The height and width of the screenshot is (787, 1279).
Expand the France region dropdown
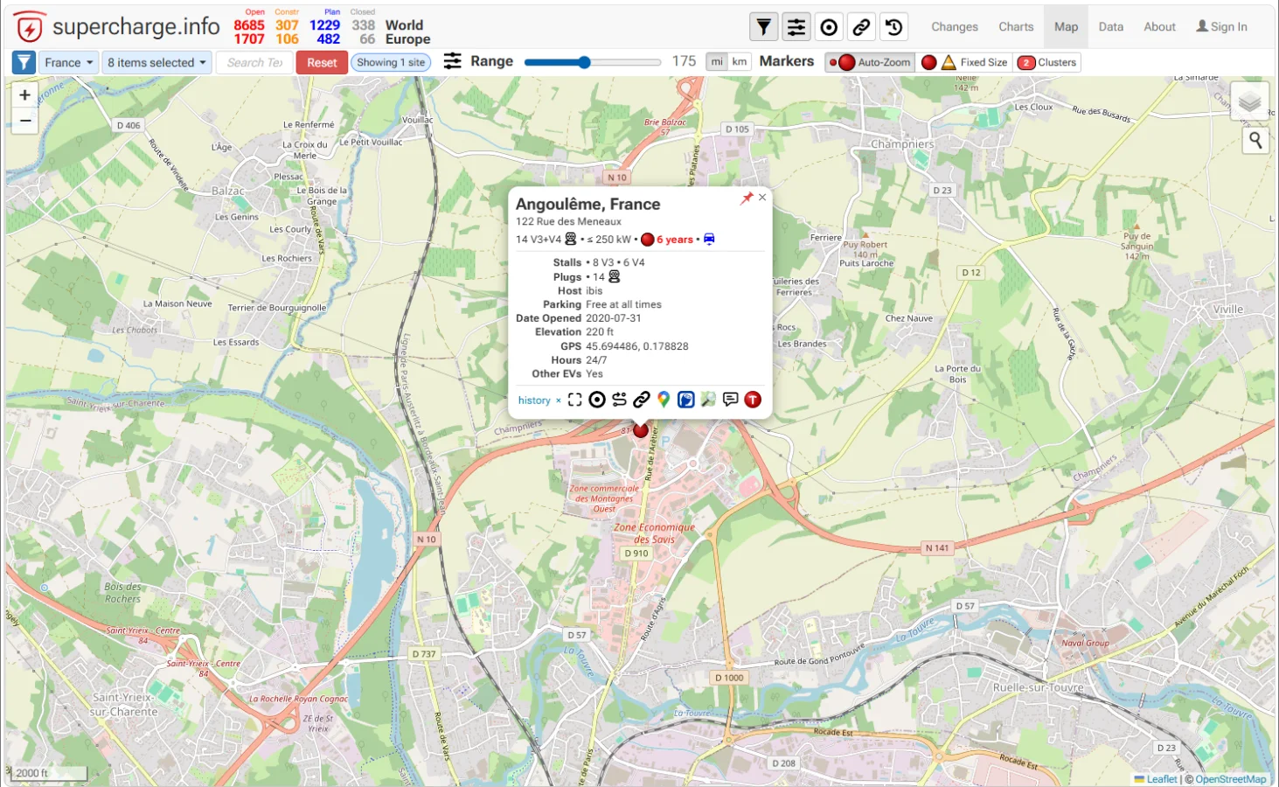tap(69, 62)
